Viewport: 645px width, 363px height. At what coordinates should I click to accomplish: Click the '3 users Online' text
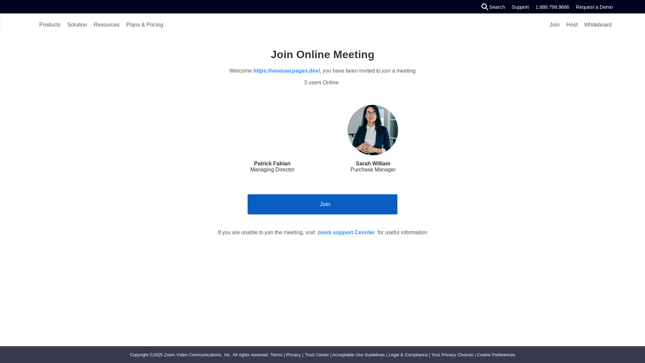tap(321, 83)
